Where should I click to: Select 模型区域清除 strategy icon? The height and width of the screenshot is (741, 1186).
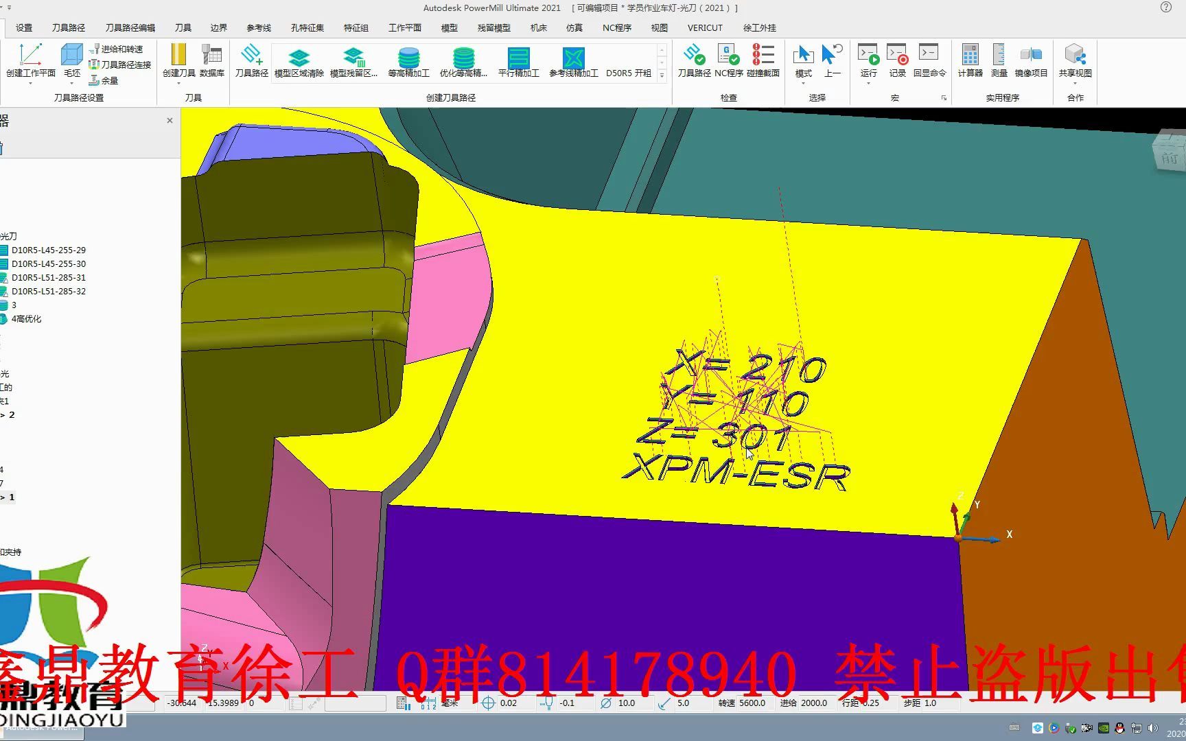click(299, 62)
